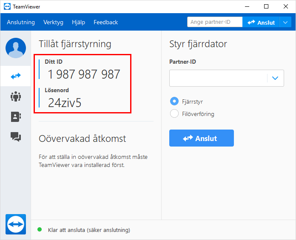Open the Anslutning menu
296x240 pixels.
click(21, 22)
